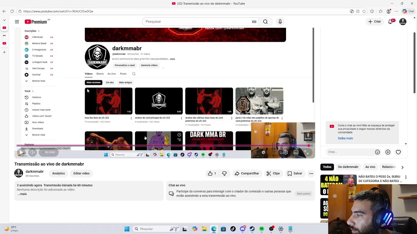Unmute the video player audio
Image resolution: width=417 pixels, height=234 pixels.
coord(33,152)
